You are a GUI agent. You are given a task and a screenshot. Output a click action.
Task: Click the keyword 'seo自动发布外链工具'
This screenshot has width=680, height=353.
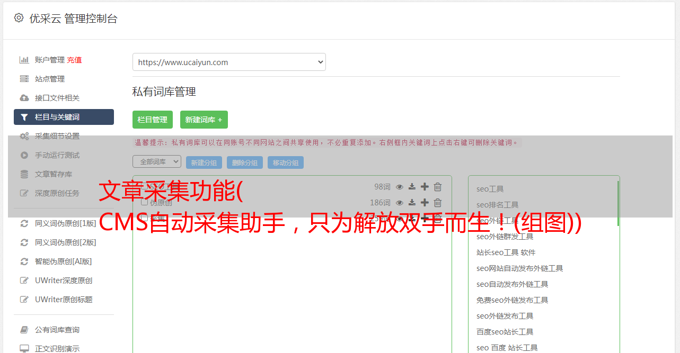[x=512, y=284]
